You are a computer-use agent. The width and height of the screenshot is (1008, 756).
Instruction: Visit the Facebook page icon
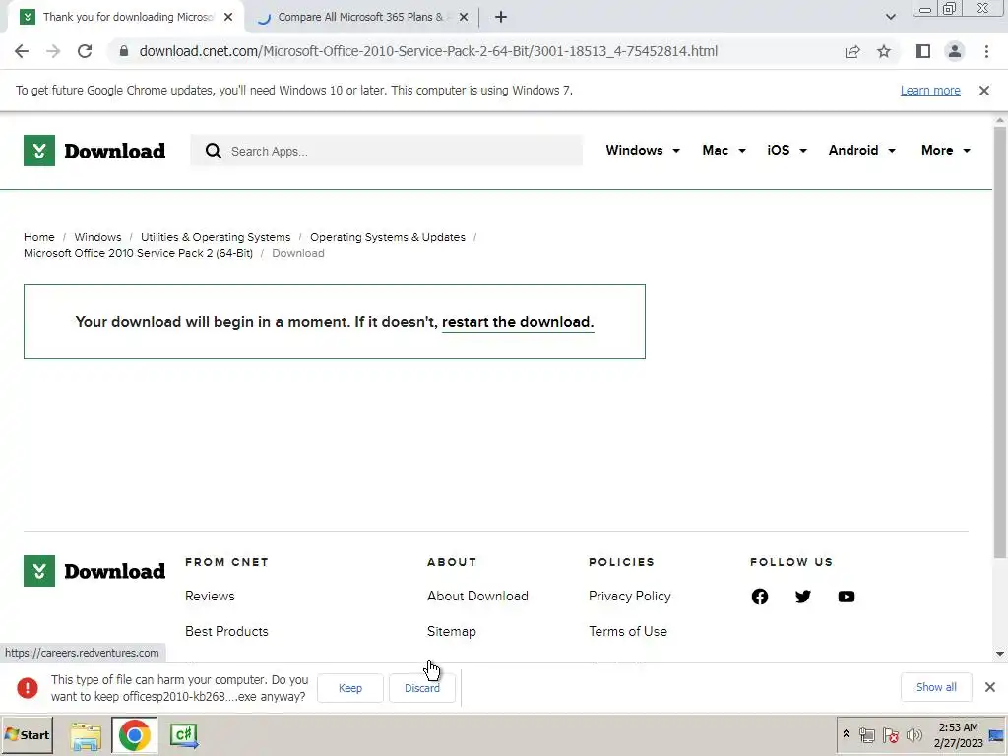click(x=760, y=597)
